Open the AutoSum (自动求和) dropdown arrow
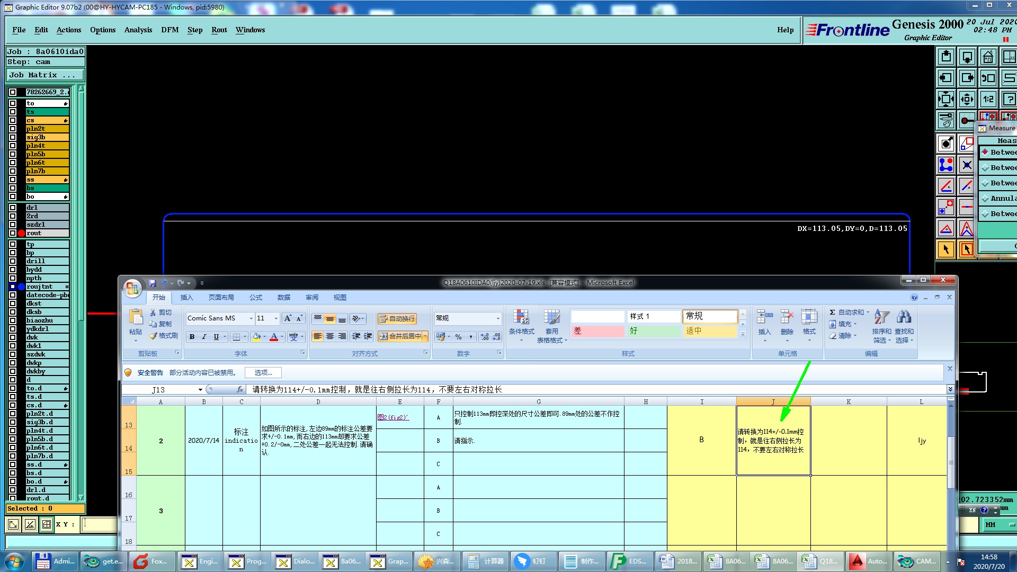This screenshot has width=1017, height=572. (x=868, y=312)
